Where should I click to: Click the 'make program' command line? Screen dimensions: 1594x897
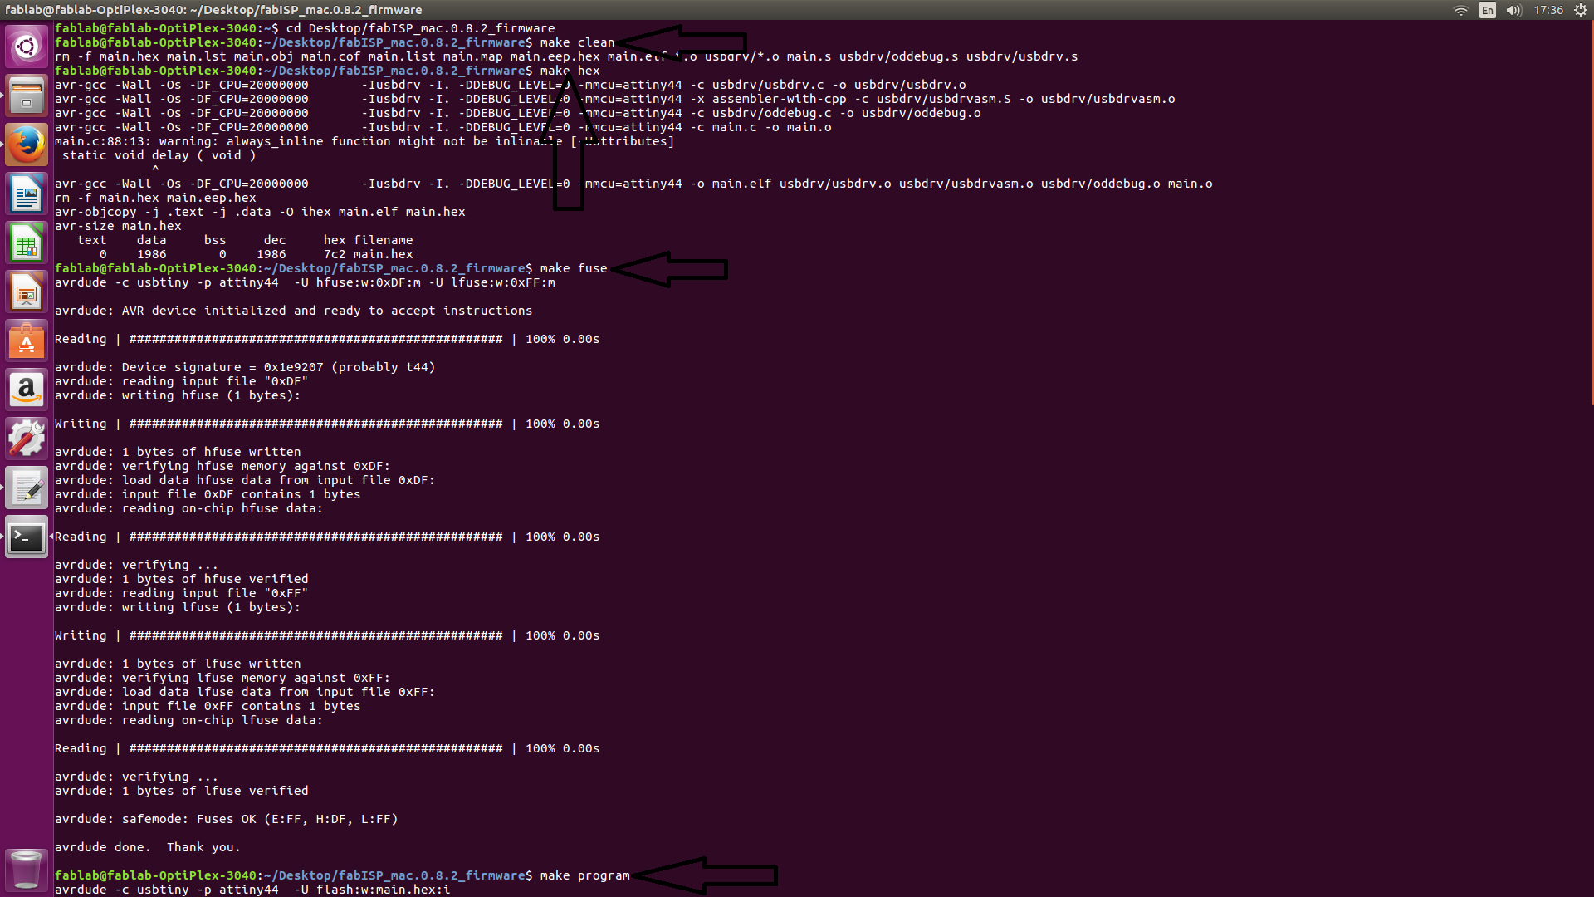click(x=584, y=875)
